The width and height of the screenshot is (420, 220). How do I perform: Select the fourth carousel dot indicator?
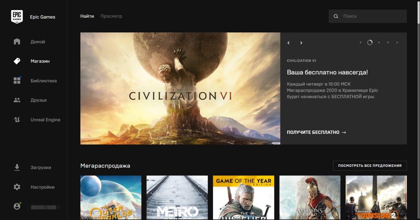(x=388, y=43)
